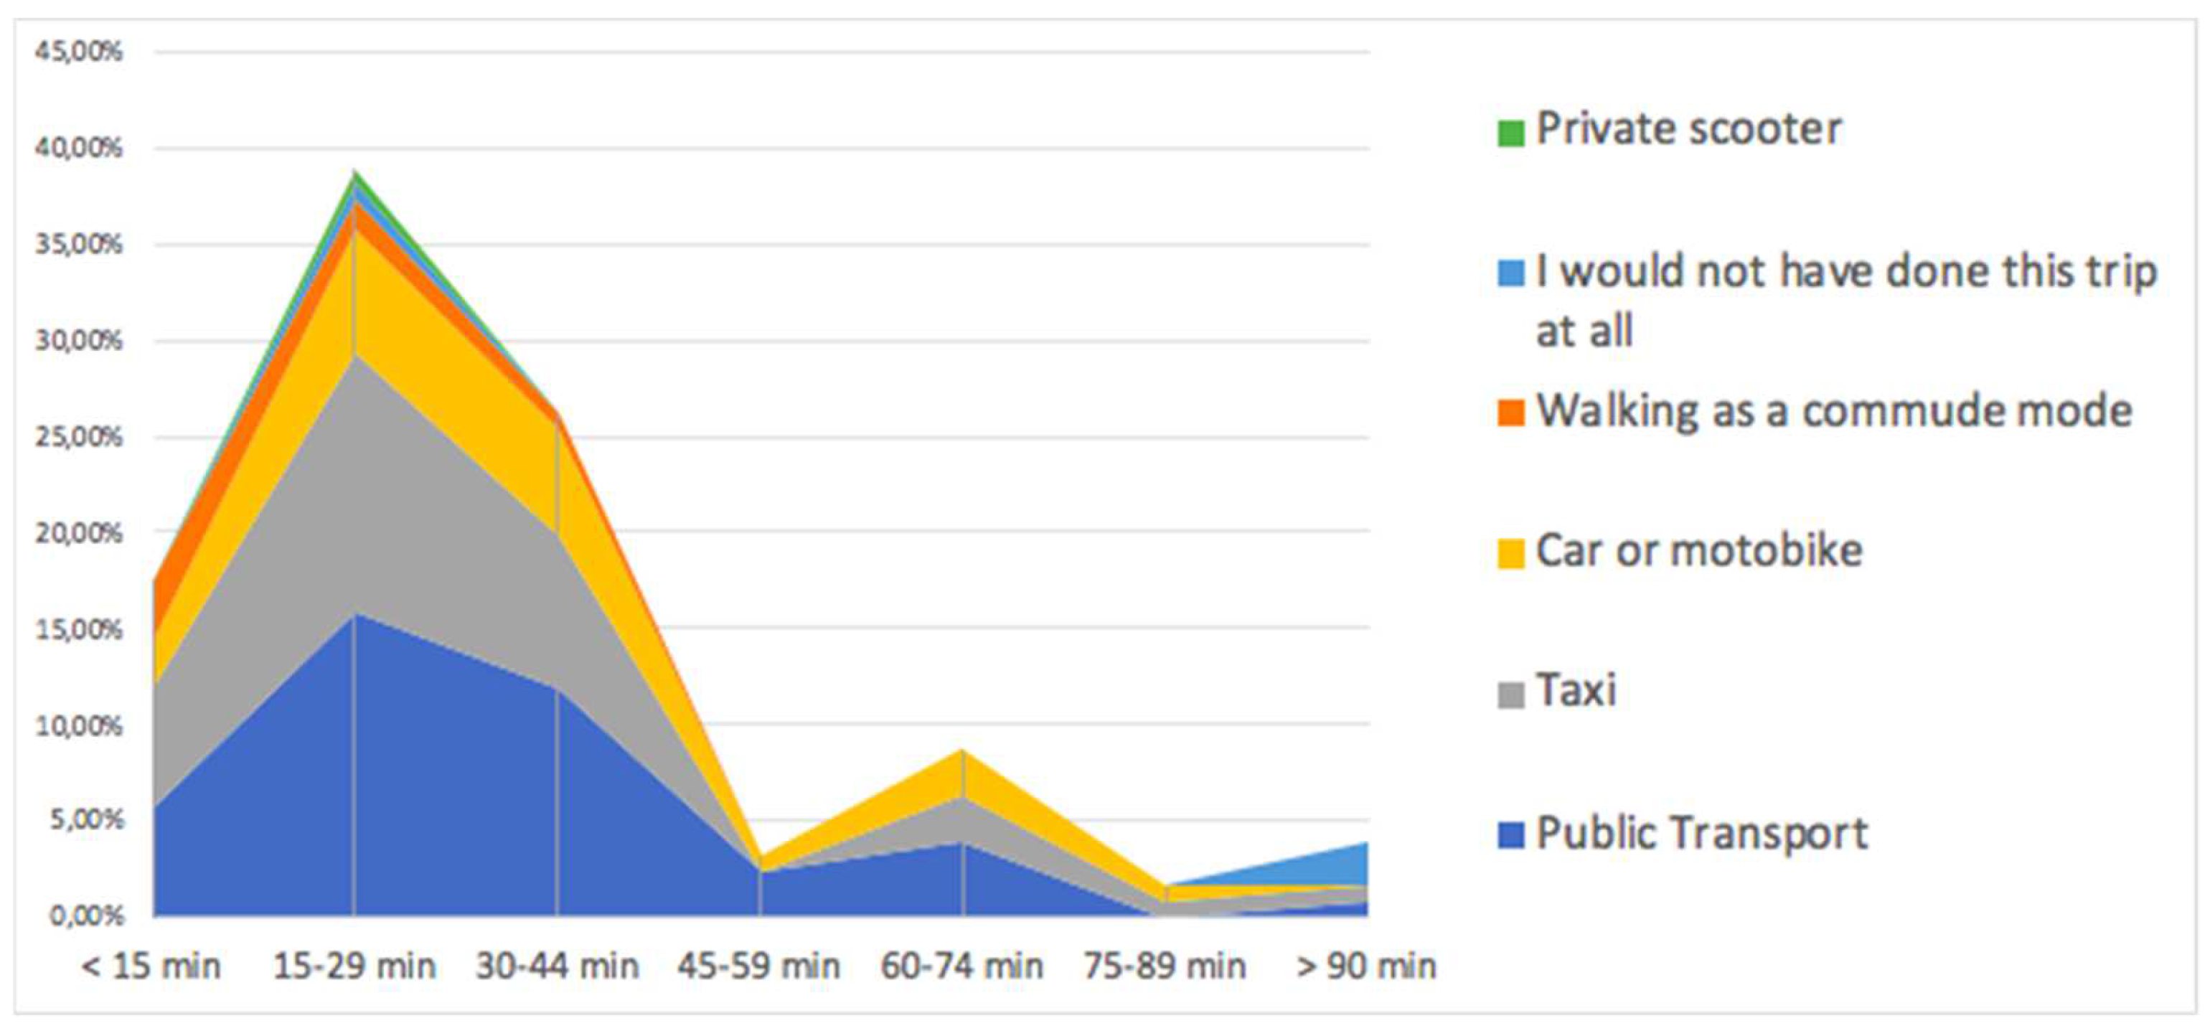Image resolution: width=2210 pixels, height=1031 pixels.
Task: Click the dark blue Public Transport legend swatch
Action: click(1511, 834)
